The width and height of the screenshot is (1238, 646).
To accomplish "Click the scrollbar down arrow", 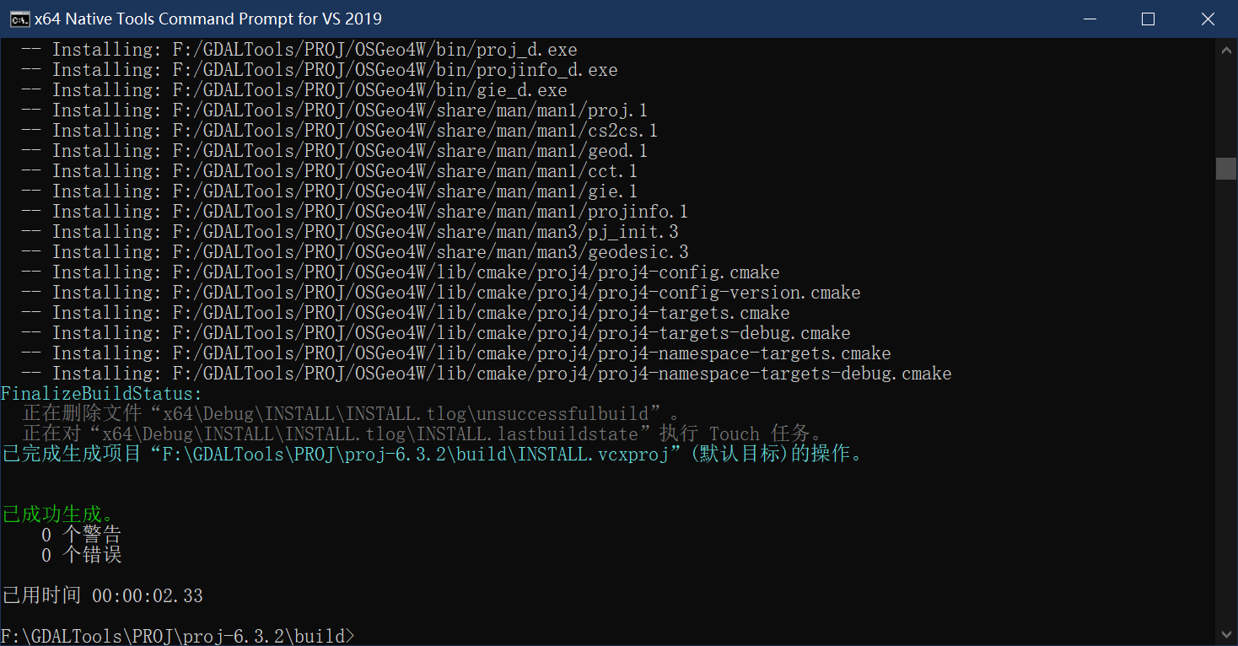I will click(x=1226, y=634).
